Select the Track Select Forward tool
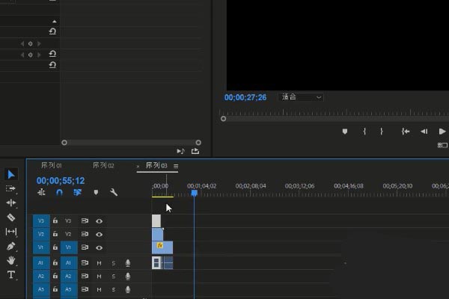The width and height of the screenshot is (449, 299). [11, 188]
